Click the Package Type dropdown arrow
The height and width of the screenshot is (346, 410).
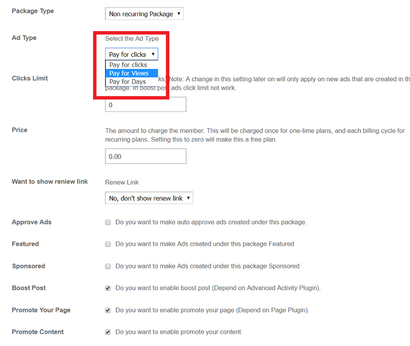point(179,14)
